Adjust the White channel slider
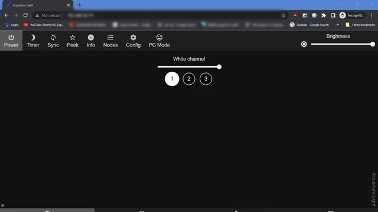Screen dimensions: 378x212 coord(189,67)
